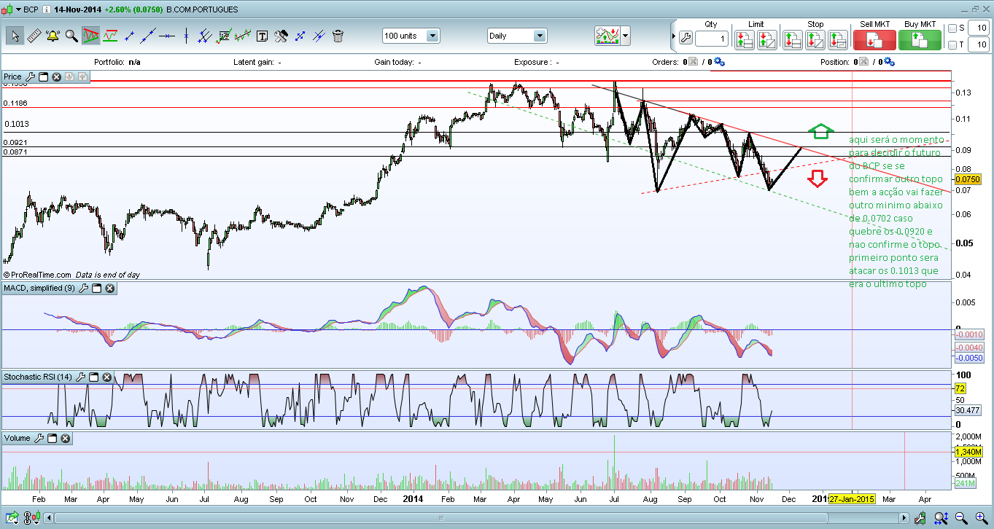Expand the indicators chart dropdown arrow
This screenshot has width=994, height=529.
(x=625, y=36)
